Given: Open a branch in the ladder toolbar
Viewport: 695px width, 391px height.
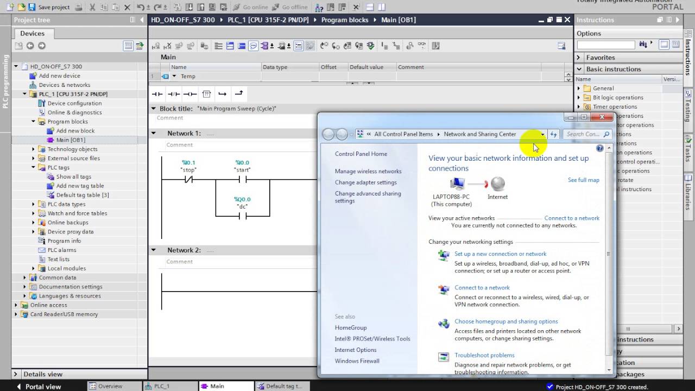Looking at the screenshot, I should point(222,94).
